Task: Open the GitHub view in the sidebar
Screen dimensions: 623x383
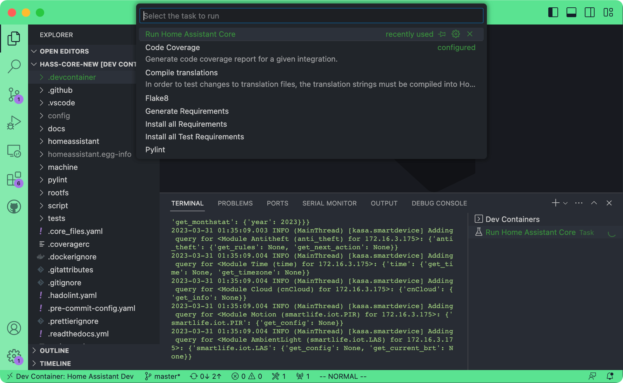Action: pos(14,207)
